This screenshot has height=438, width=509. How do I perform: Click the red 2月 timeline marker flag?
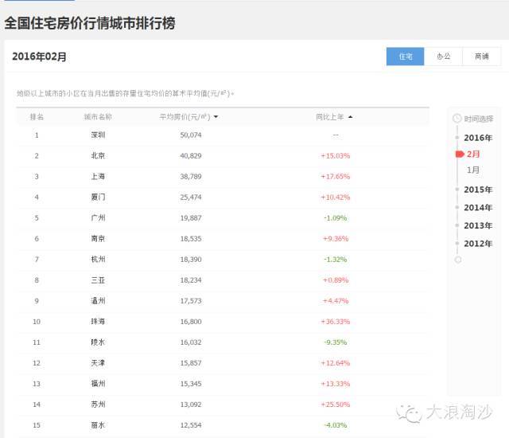tap(459, 154)
